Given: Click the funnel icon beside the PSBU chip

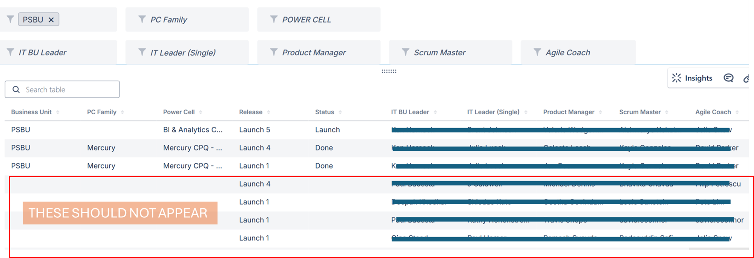Looking at the screenshot, I should point(11,19).
